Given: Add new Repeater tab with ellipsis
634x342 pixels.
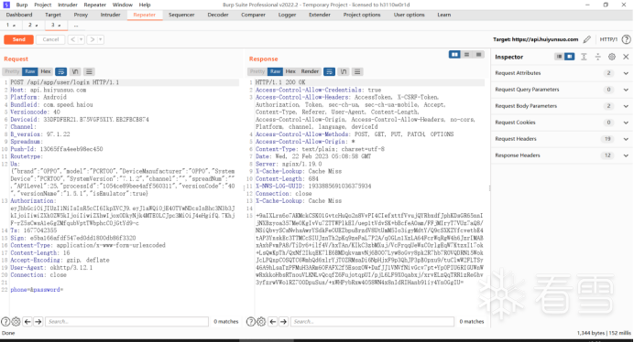Looking at the screenshot, I should [x=76, y=26].
